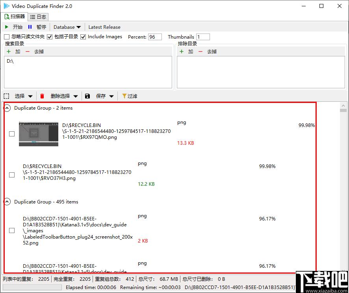Click the dashed selection square icon
The width and height of the screenshot is (349, 293).
coord(6,96)
